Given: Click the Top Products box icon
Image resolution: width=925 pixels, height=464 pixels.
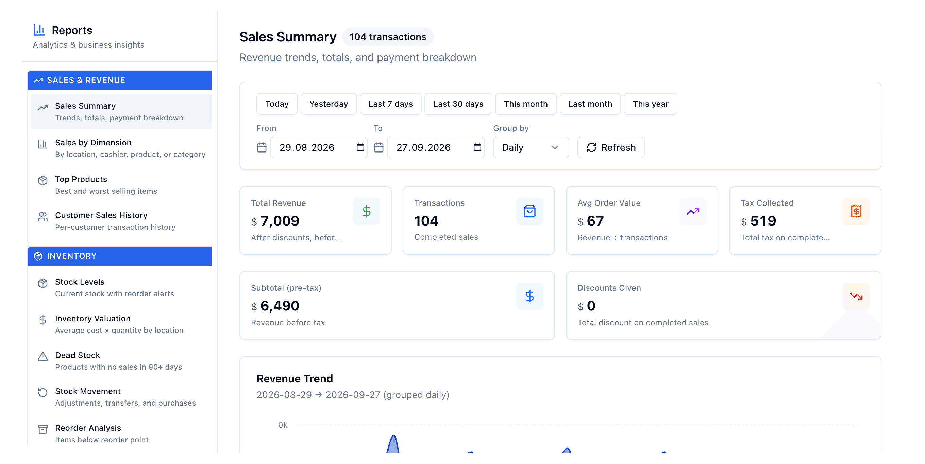Looking at the screenshot, I should (43, 181).
